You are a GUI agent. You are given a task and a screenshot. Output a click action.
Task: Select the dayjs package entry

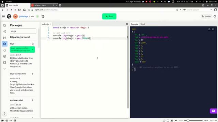pyautogui.click(x=12, y=44)
